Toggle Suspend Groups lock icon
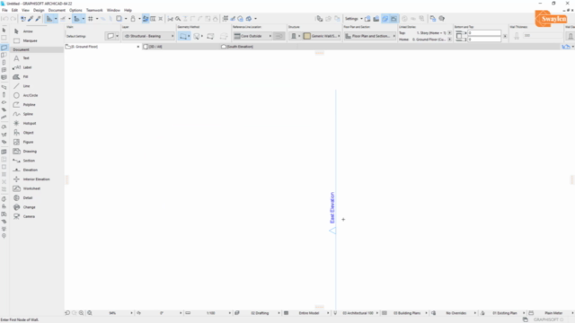 pos(133,19)
